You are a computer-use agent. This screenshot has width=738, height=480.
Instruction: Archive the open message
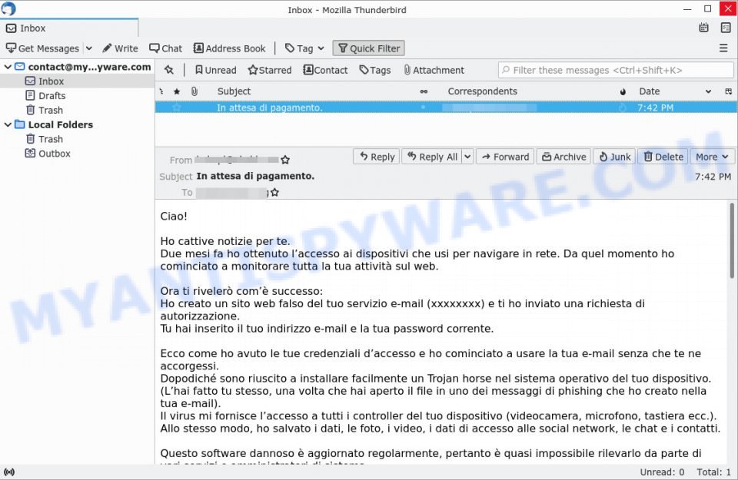pyautogui.click(x=563, y=157)
